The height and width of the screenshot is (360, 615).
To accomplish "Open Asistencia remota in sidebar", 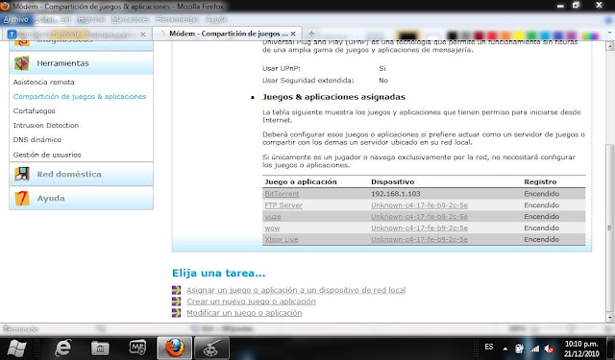I will pos(43,82).
